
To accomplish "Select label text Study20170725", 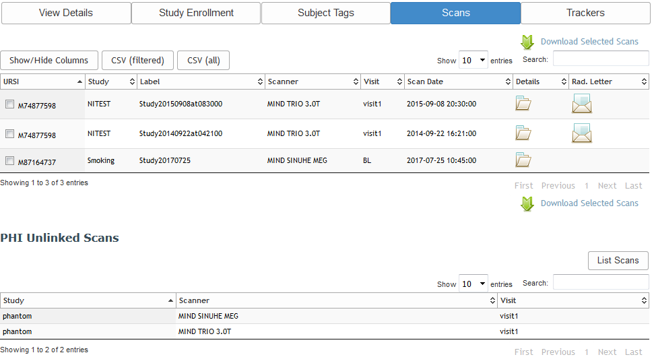I will click(165, 160).
